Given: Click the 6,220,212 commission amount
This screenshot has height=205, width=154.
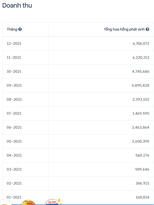Looking at the screenshot, I should (x=141, y=57).
